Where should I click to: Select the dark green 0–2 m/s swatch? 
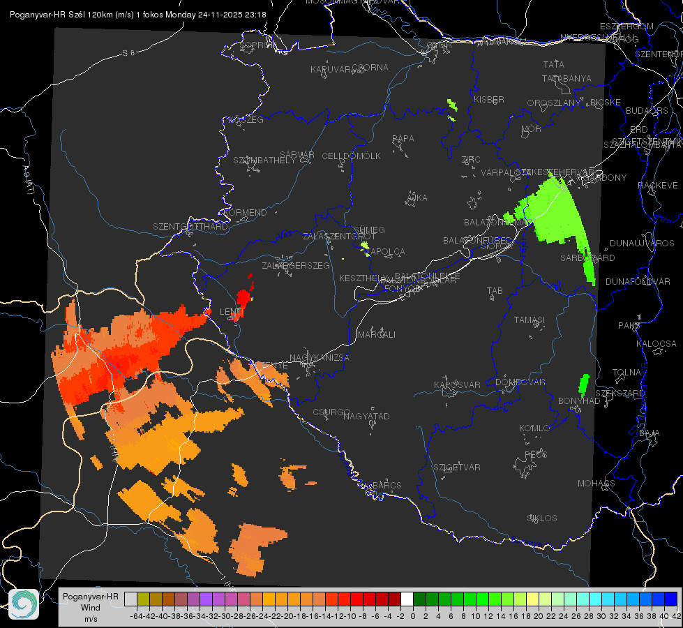point(419,599)
